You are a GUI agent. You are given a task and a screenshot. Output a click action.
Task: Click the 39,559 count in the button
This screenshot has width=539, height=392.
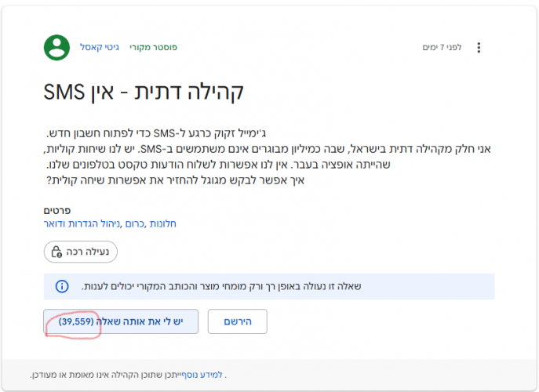[x=75, y=321]
